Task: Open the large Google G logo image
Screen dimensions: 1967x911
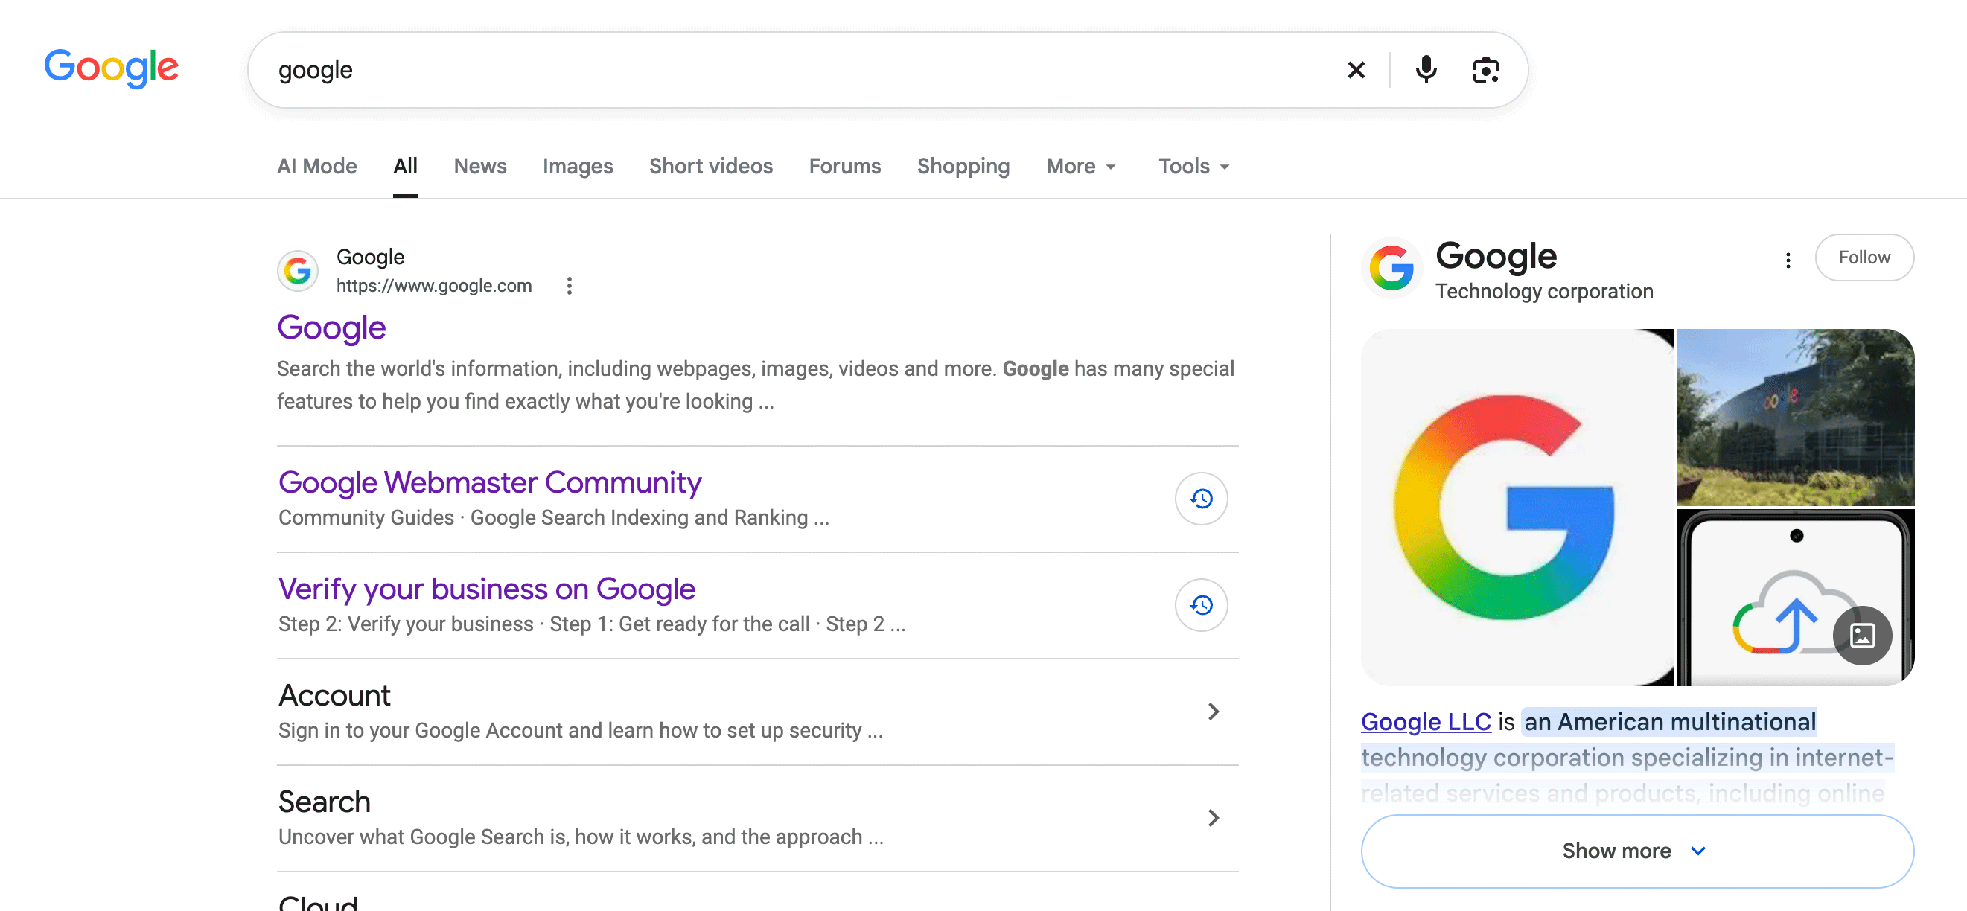Action: click(x=1517, y=507)
